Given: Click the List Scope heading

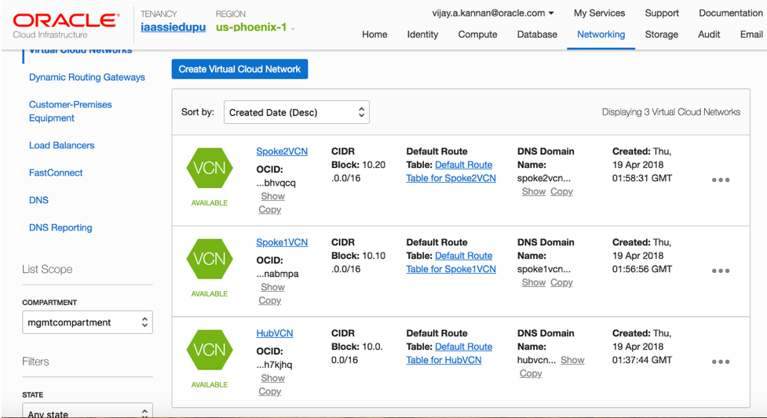Looking at the screenshot, I should click(47, 269).
